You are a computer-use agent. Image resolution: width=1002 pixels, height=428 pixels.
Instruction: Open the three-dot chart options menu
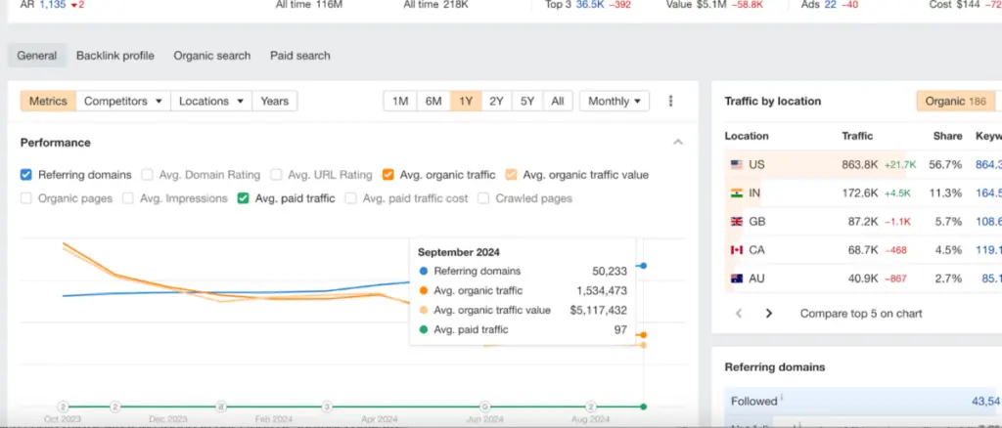671,102
